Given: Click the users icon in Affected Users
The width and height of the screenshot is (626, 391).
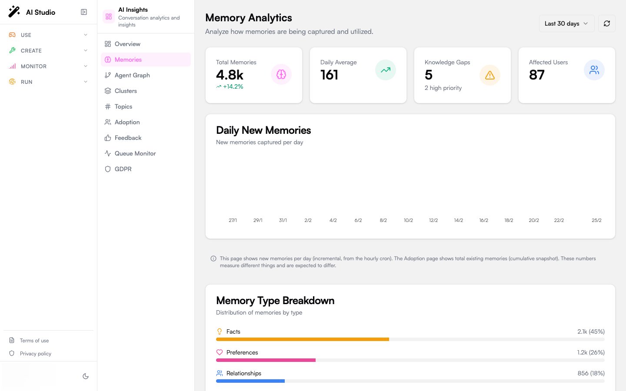Looking at the screenshot, I should point(594,70).
